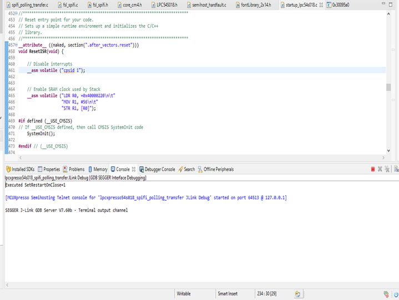Open the Memory view tab
399x300 pixels.
tap(98, 169)
